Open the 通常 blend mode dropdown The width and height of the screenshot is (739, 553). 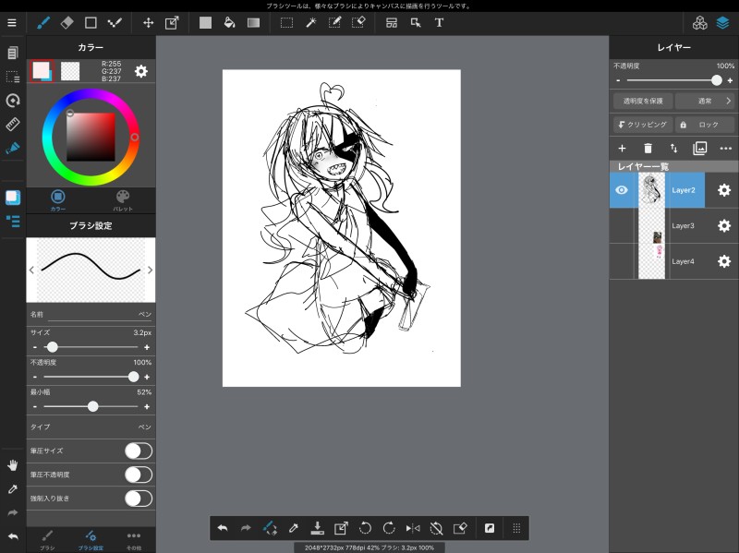[x=705, y=101]
